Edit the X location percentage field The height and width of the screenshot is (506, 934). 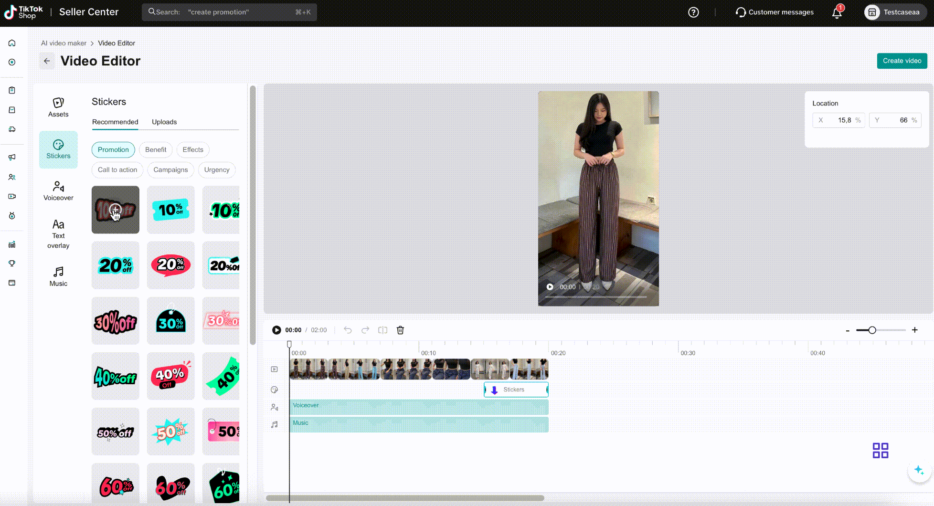[x=838, y=120]
